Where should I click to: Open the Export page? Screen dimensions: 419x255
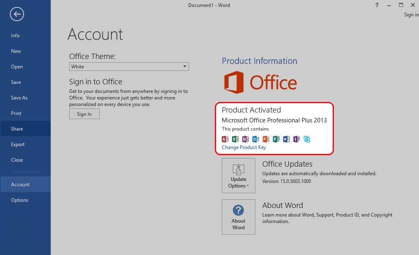click(25, 144)
